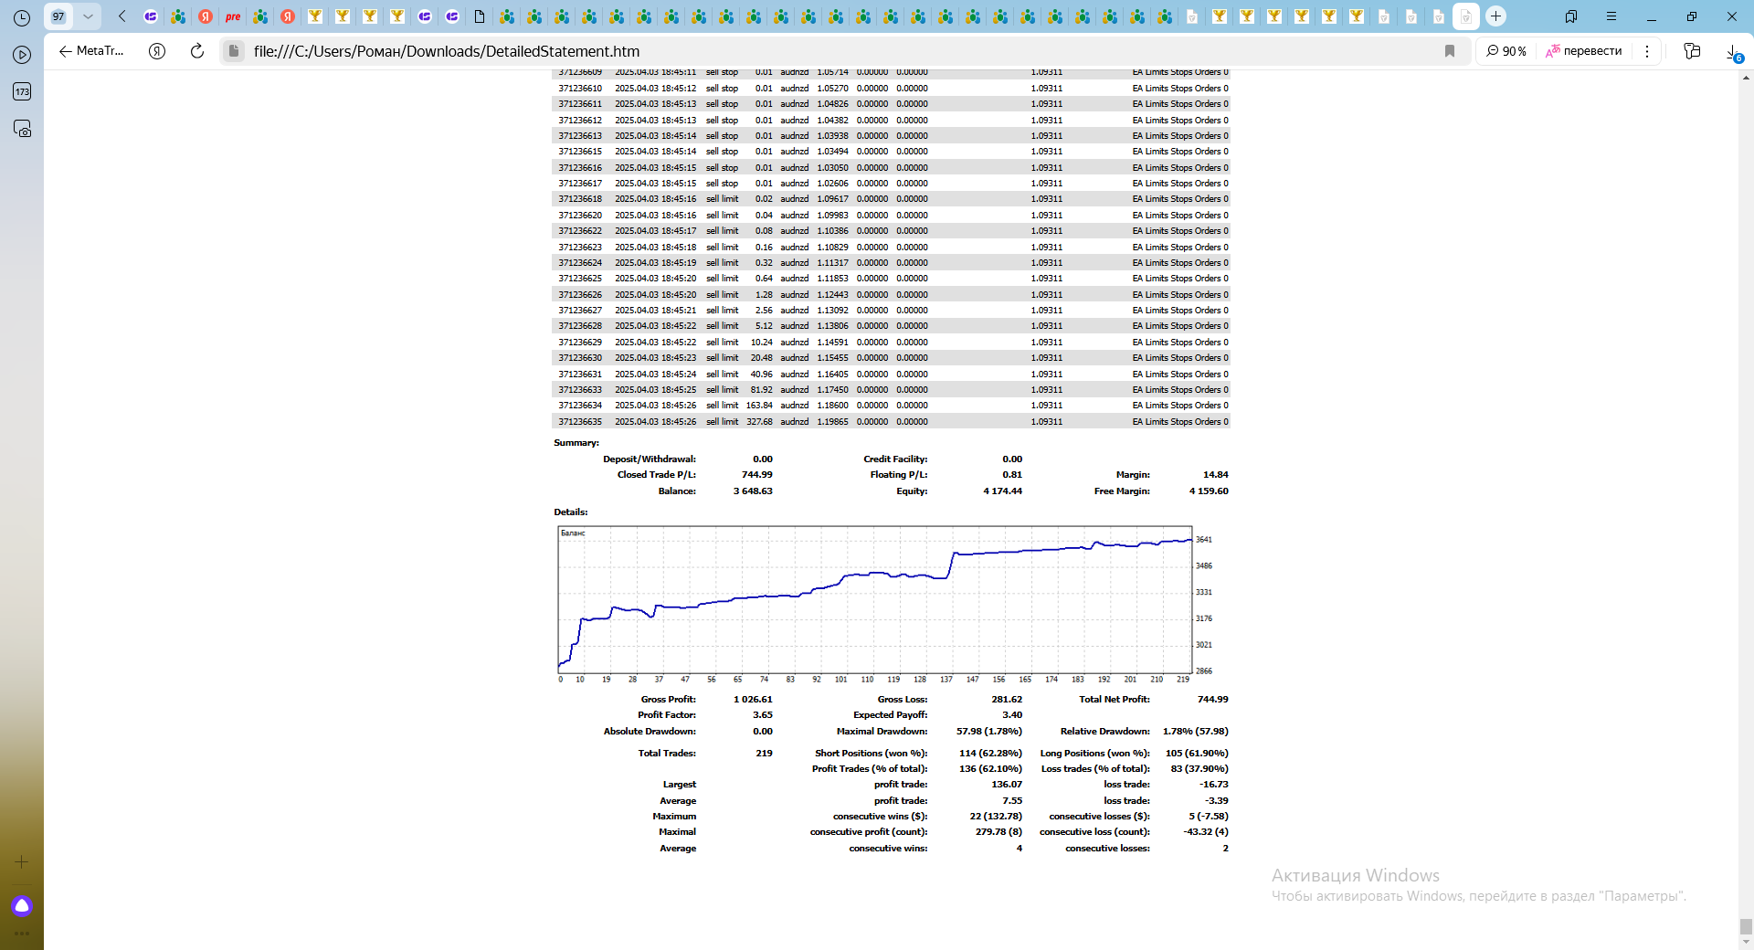Click the price 1.09617
This screenshot has width=1754, height=950.
pos(832,199)
